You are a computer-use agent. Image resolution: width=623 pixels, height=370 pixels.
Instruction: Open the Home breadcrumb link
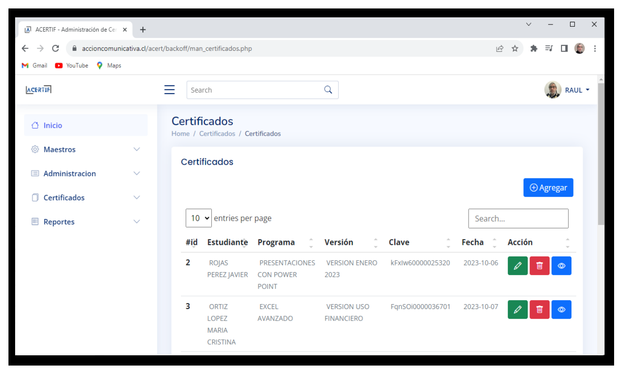click(x=180, y=133)
